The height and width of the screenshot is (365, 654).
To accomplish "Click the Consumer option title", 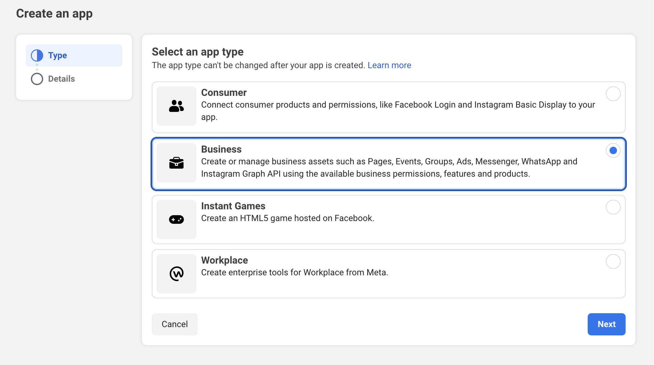I will 224,92.
